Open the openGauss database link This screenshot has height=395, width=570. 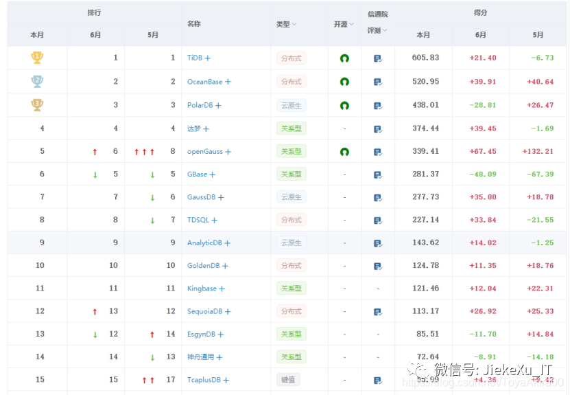point(204,151)
